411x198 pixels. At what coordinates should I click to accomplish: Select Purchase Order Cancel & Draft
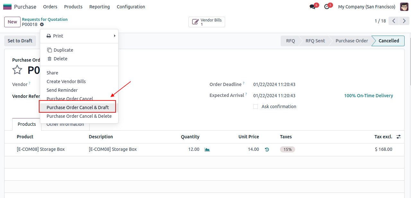[78, 108]
